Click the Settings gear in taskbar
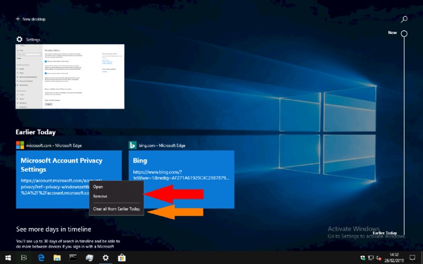423x264 pixels. (105, 258)
